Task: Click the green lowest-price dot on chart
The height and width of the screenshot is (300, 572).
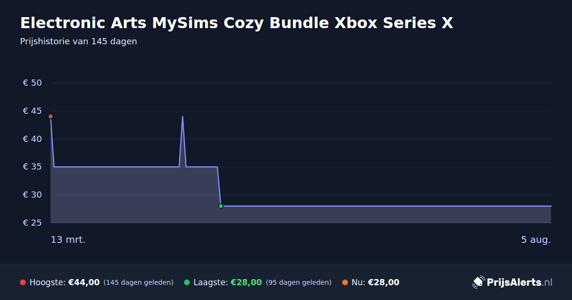Action: coord(221,206)
